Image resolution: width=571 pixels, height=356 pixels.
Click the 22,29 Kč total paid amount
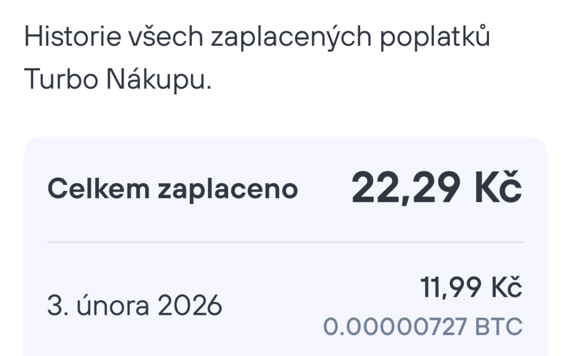click(436, 188)
